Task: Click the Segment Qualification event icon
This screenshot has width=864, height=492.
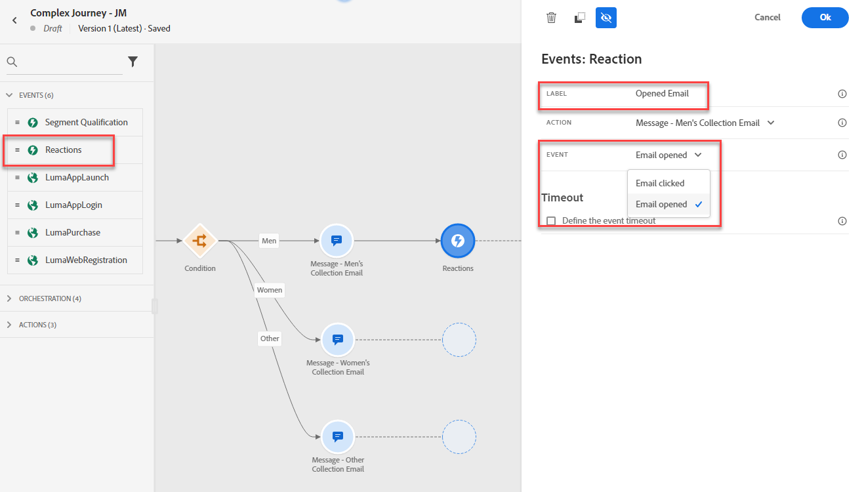Action: pos(33,123)
